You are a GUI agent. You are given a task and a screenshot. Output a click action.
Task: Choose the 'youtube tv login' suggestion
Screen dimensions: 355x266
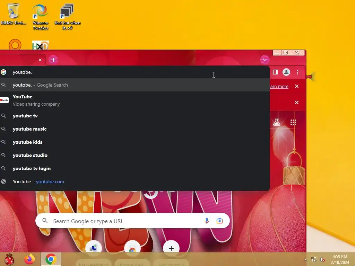point(135,168)
